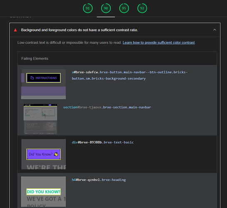The height and width of the screenshot is (208, 227).
Task: Click the h4#brxe-qznbvl brxe-heading selector
Action: click(x=99, y=180)
